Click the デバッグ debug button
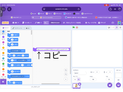123x92 pixels. pos(102,23)
